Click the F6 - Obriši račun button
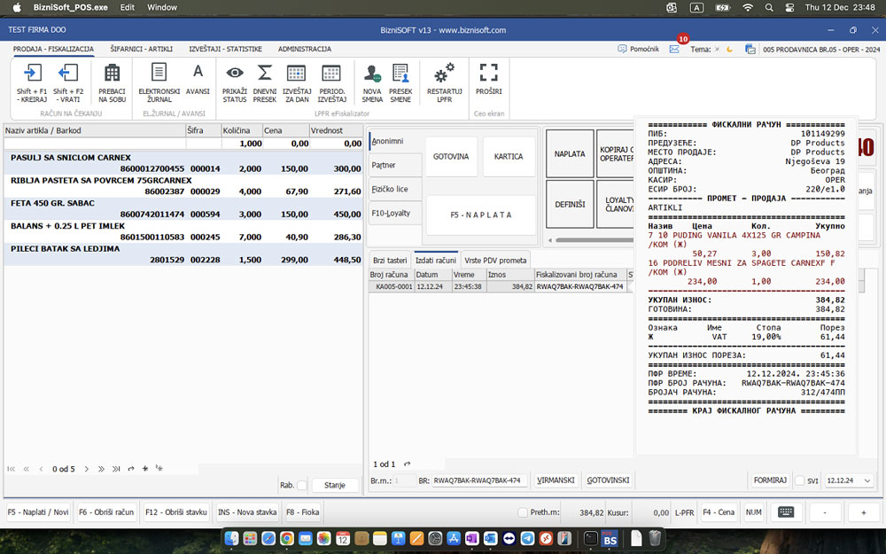The image size is (886, 554). pyautogui.click(x=106, y=512)
